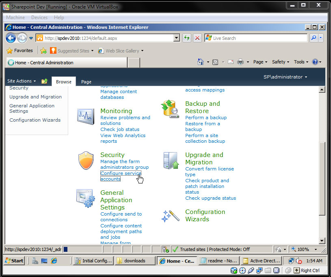Open the zoom level 100% dropdown
The width and height of the screenshot is (331, 277).
[x=316, y=249]
